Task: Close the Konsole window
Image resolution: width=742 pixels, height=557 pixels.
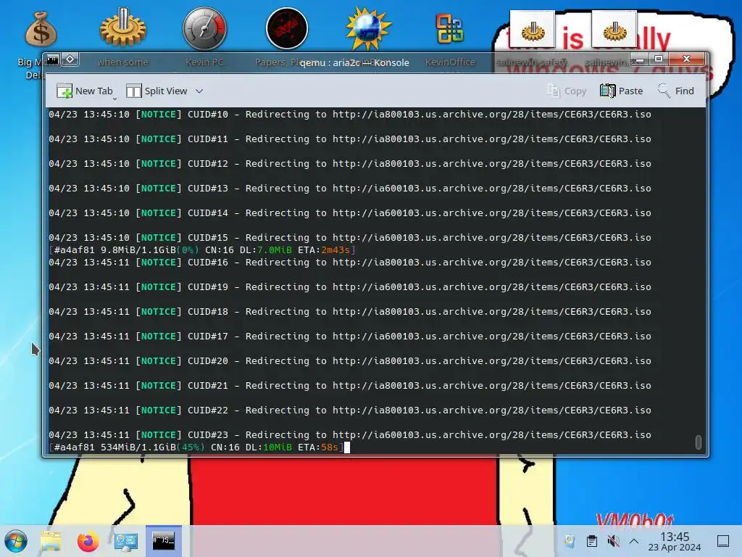Action: (x=686, y=59)
